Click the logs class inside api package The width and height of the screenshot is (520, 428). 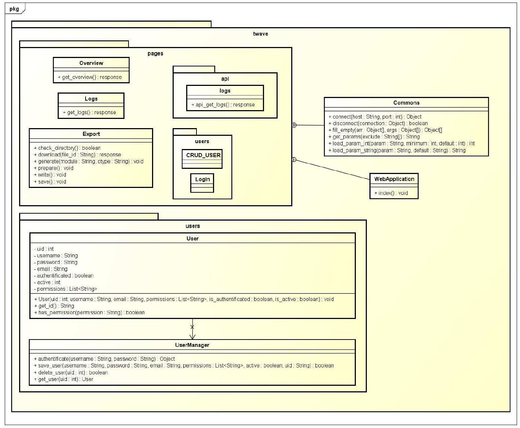(x=225, y=91)
